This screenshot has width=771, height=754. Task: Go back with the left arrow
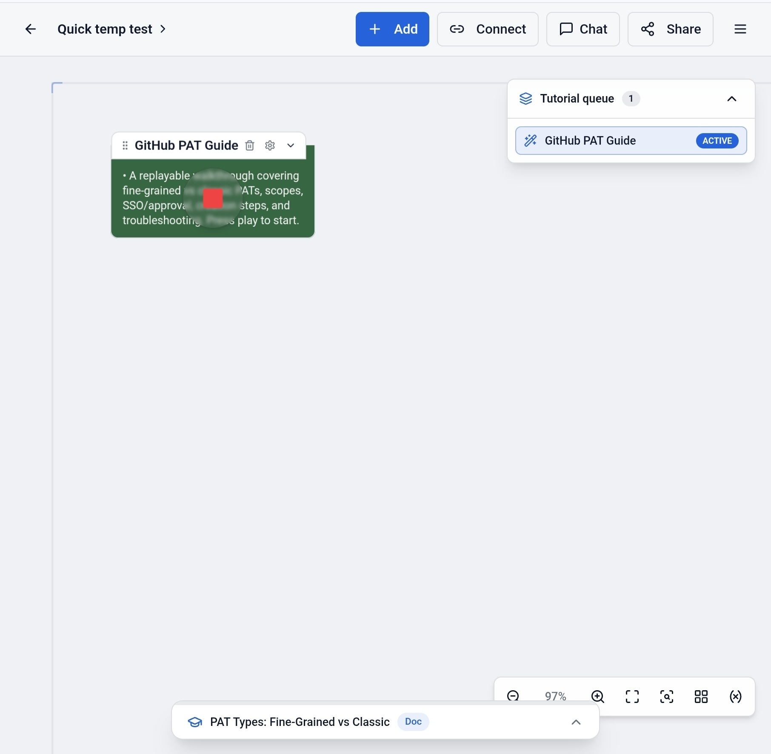pos(30,29)
